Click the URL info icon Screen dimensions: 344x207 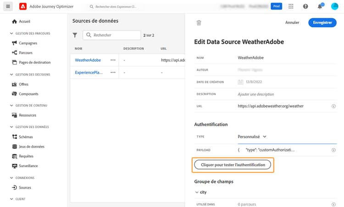[x=333, y=106]
